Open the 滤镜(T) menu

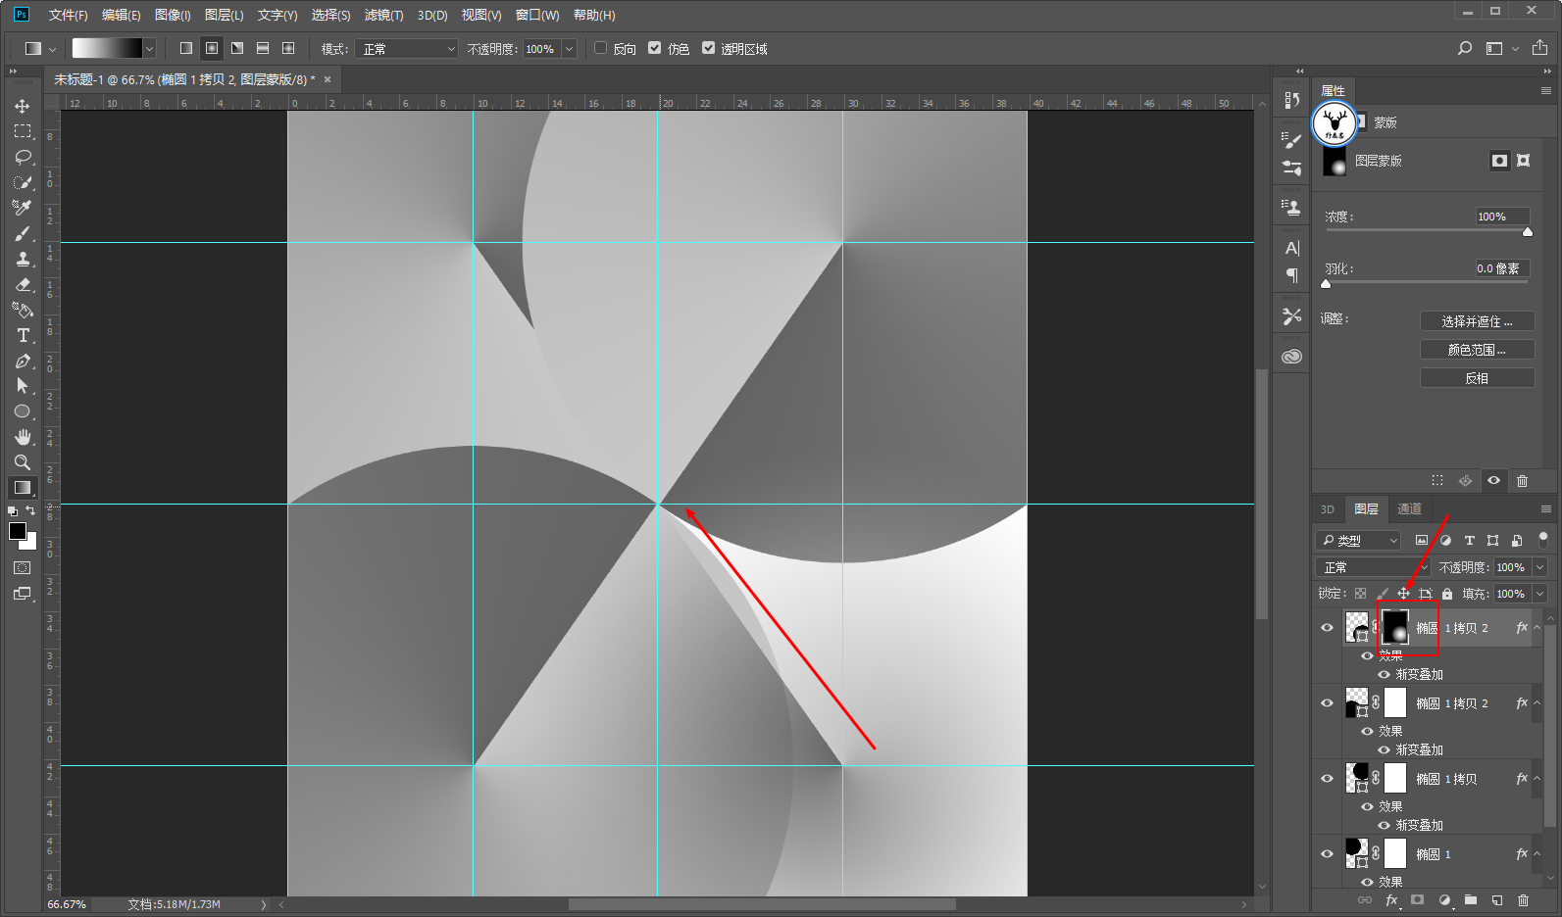[x=383, y=15]
